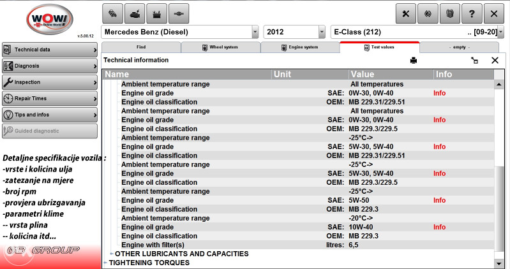This screenshot has height=269, width=510.
Task: Open help with the question mark icon
Action: coord(472,13)
